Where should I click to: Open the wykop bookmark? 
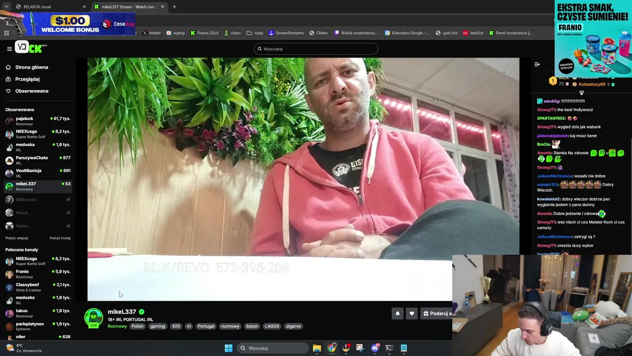coord(175,33)
